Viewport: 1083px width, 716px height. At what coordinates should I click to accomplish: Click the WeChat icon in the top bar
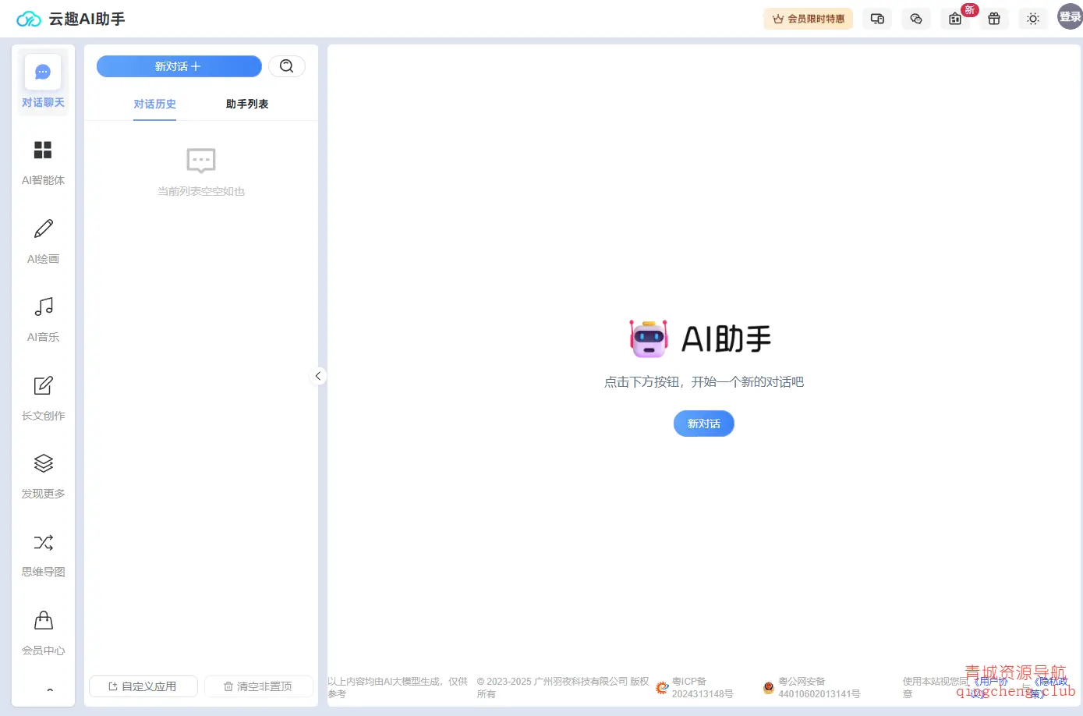pos(915,18)
